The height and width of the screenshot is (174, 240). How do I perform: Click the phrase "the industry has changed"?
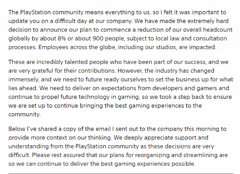[179, 71]
